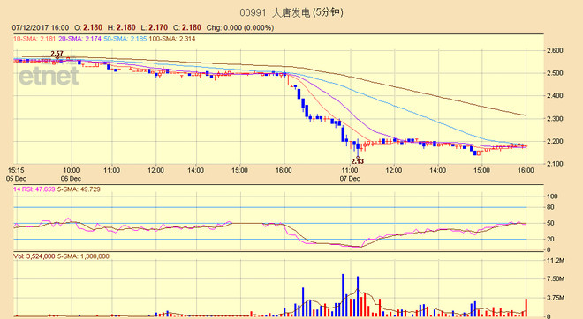The image size is (583, 319).
Task: Click the RSI axis label 20
Action: click(550, 240)
